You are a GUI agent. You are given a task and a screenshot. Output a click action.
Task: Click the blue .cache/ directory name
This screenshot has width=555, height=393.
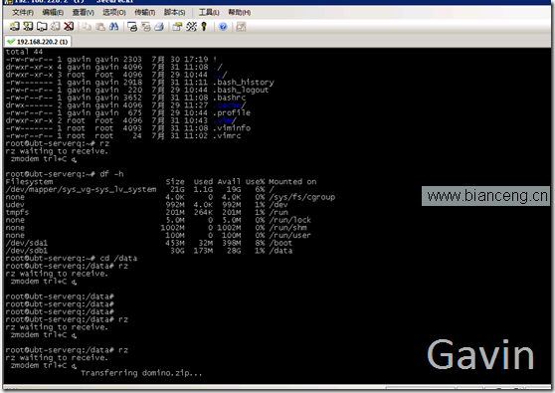(229, 105)
